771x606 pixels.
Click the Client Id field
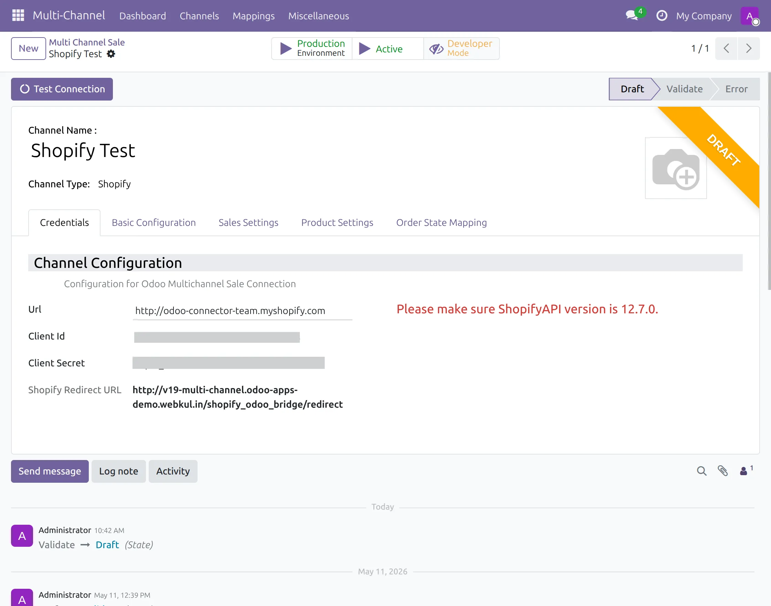click(217, 337)
